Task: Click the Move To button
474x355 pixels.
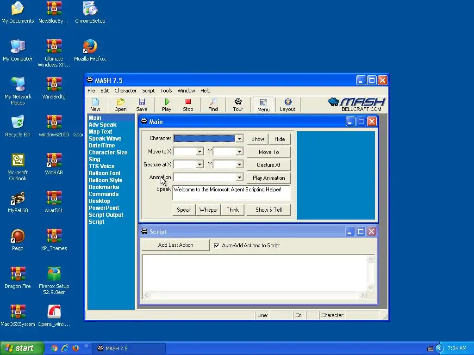Action: pyautogui.click(x=269, y=152)
